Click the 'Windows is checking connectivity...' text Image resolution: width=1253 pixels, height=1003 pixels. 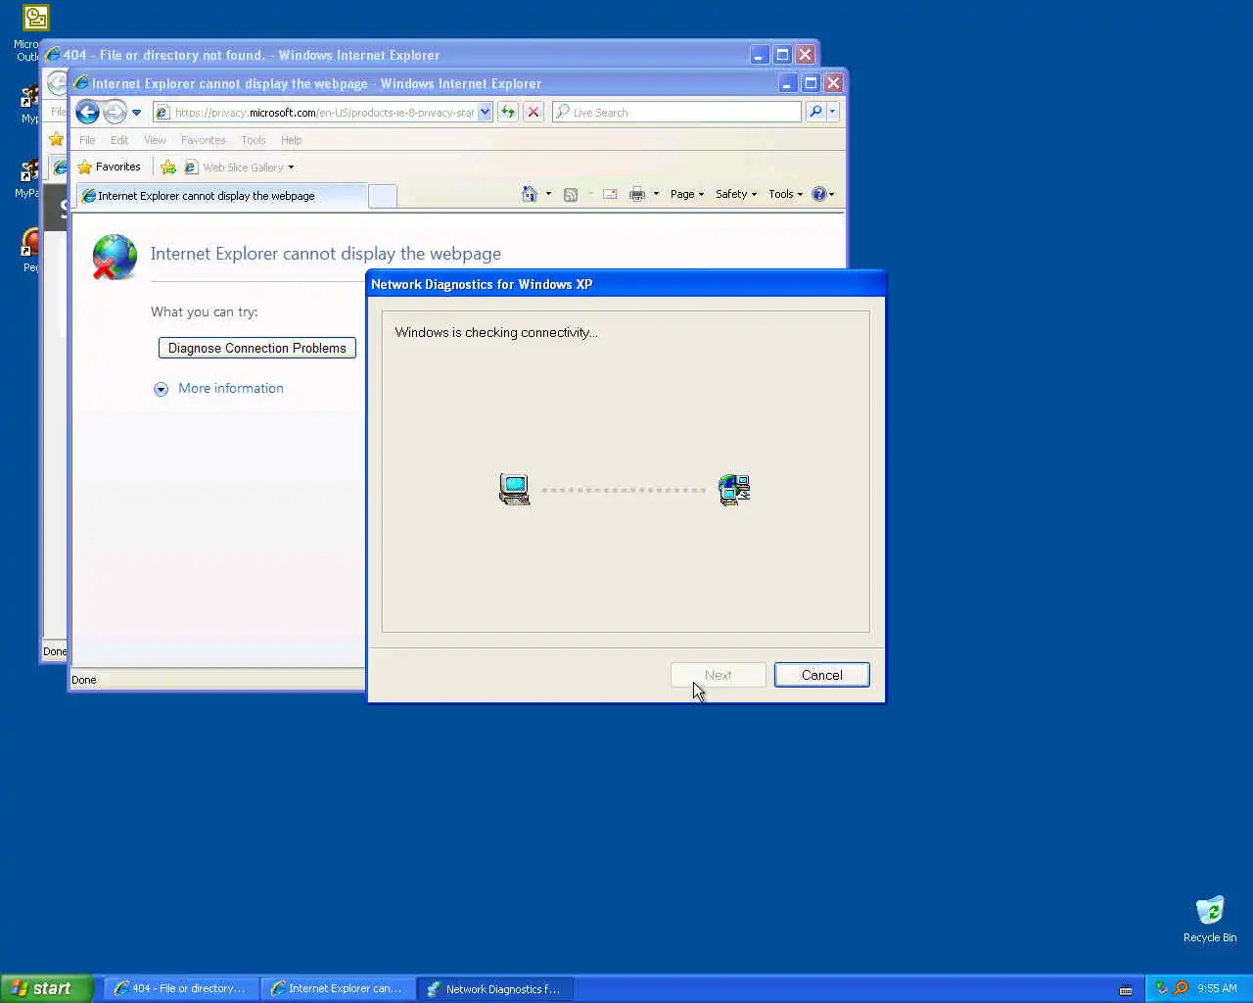496,333
